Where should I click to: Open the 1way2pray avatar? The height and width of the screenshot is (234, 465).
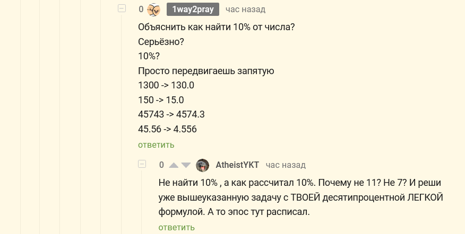pyautogui.click(x=154, y=10)
